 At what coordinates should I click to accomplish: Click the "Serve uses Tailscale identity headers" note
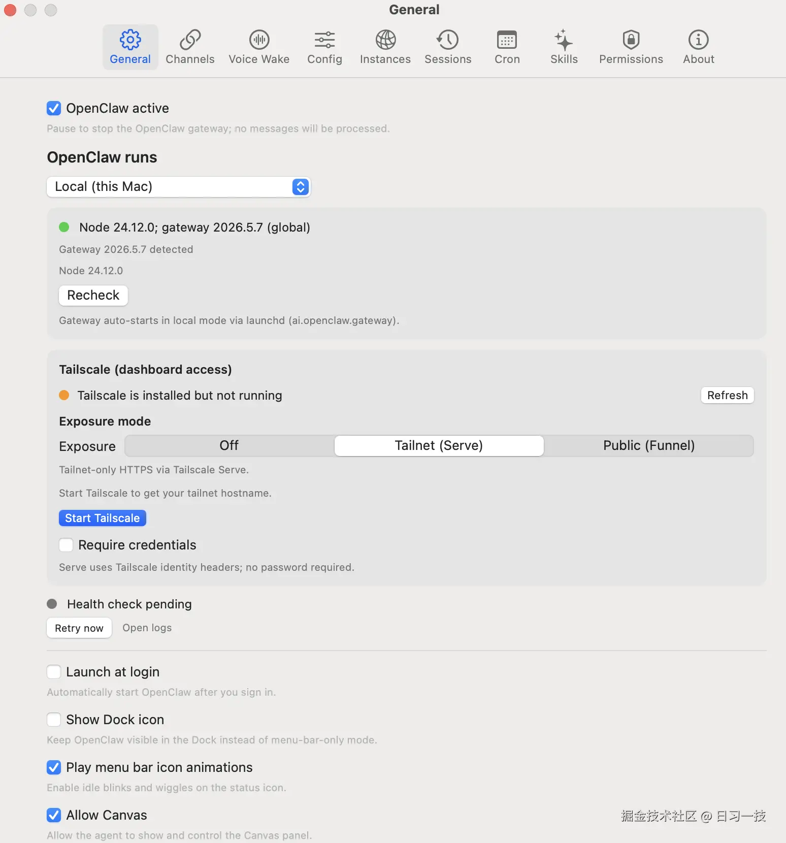(207, 567)
